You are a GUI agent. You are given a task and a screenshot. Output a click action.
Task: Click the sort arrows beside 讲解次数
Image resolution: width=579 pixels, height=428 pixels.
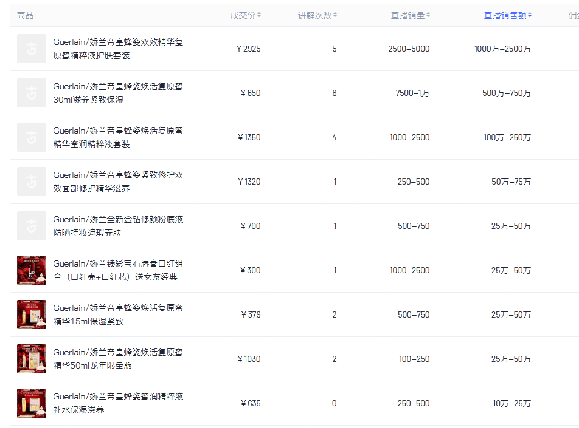335,15
